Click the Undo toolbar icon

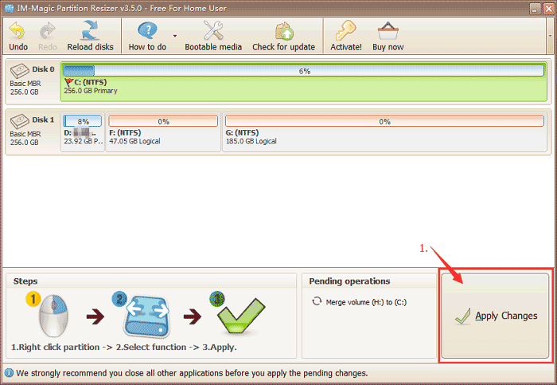[x=18, y=31]
